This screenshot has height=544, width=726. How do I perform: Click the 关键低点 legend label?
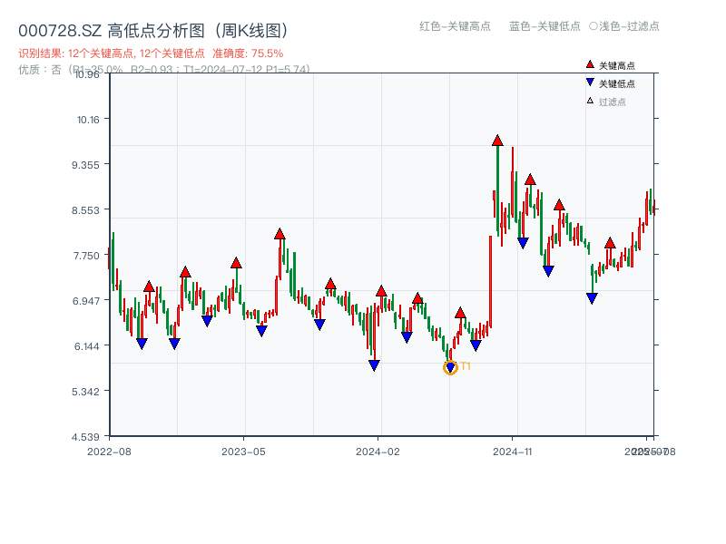617,83
